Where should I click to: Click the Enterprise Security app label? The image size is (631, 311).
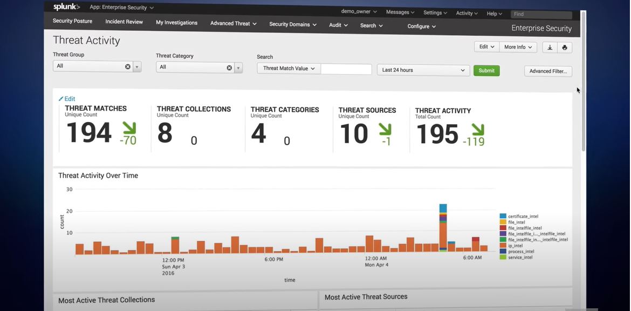[x=541, y=29]
